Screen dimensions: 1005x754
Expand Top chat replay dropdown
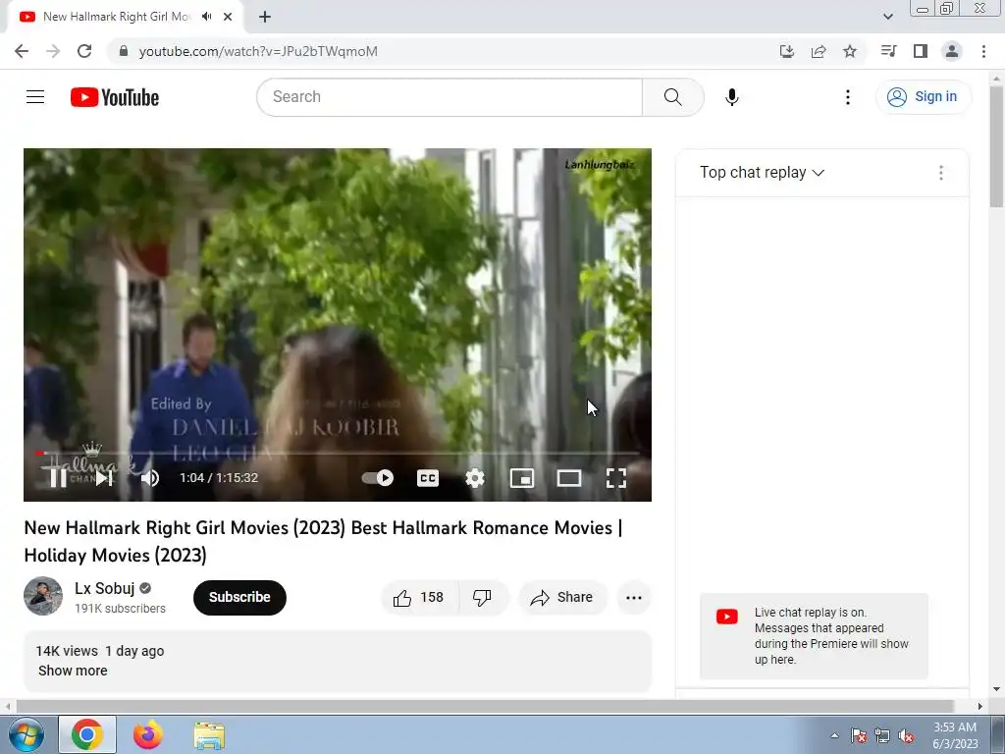(x=762, y=173)
